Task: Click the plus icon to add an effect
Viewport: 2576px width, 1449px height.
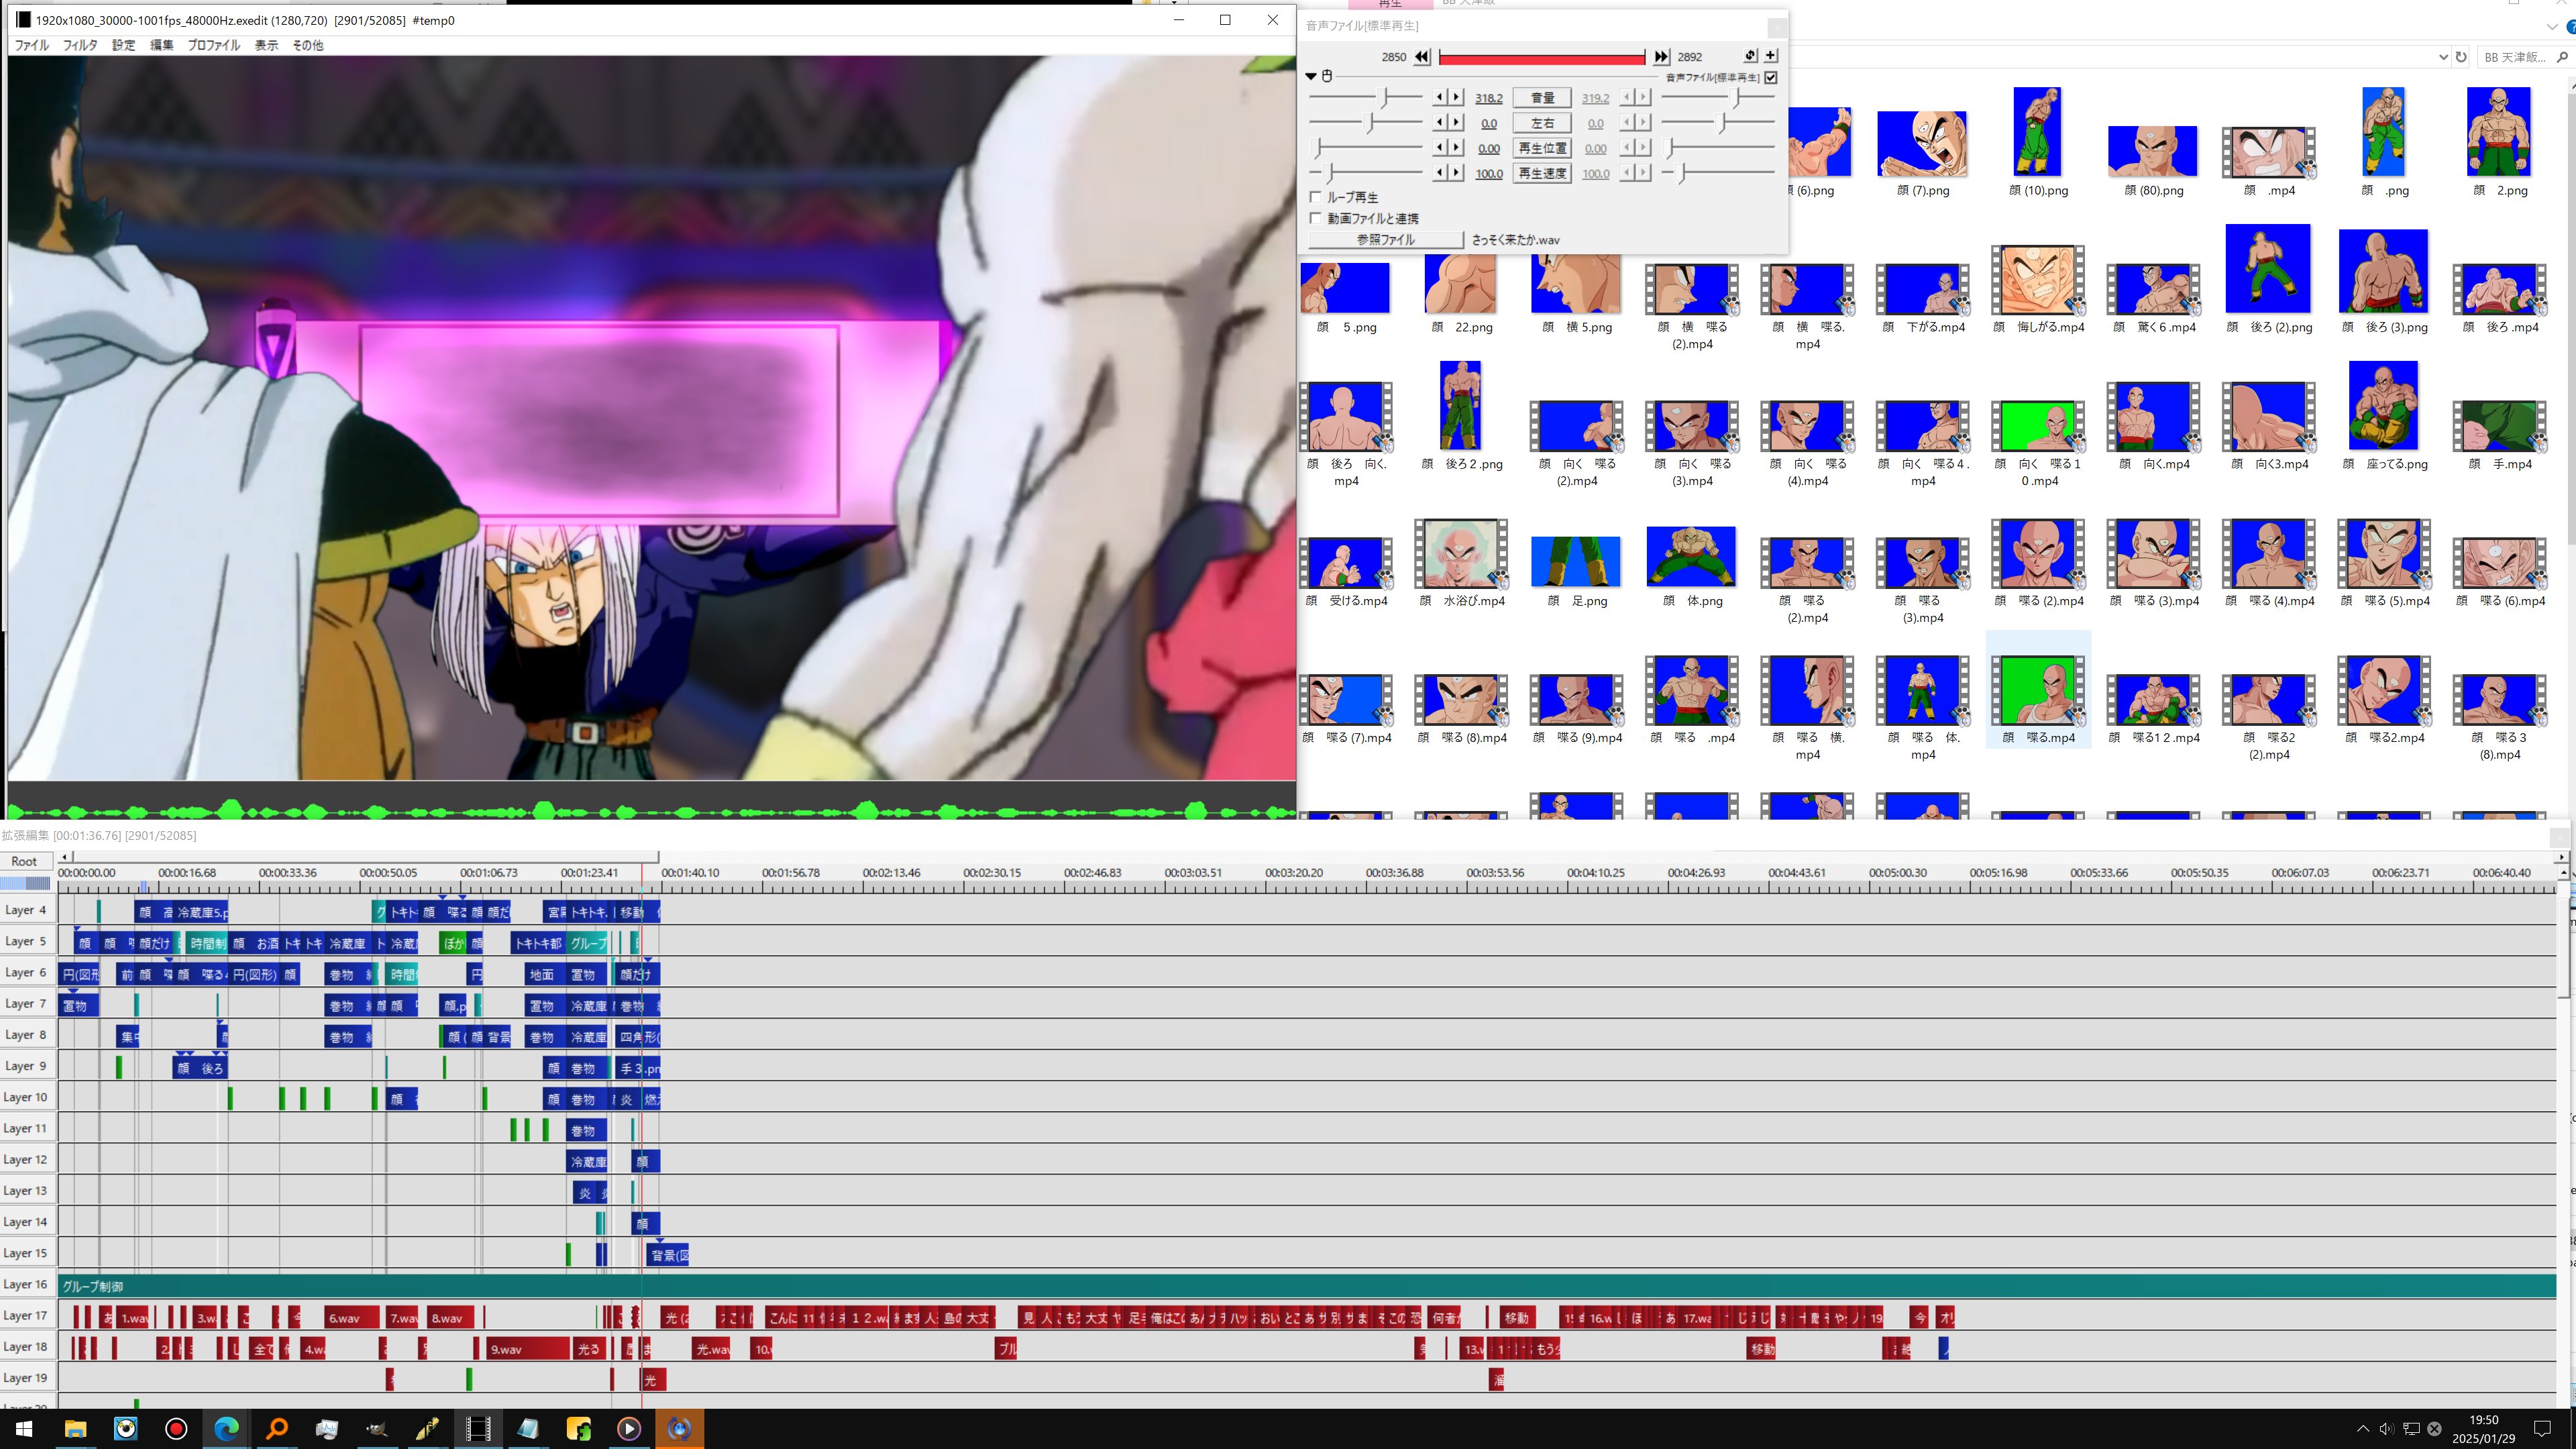Action: [x=1771, y=56]
